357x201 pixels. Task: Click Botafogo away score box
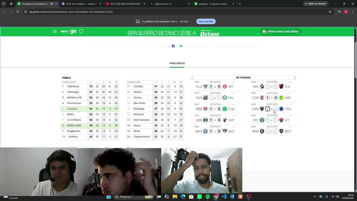click(x=276, y=131)
